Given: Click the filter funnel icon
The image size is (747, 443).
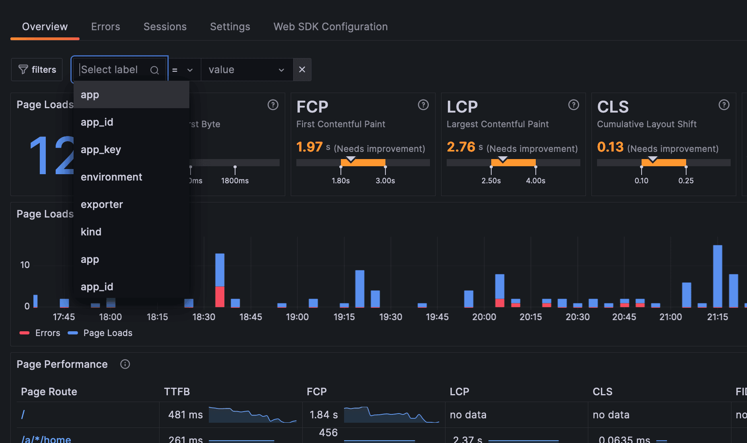Looking at the screenshot, I should click(23, 69).
